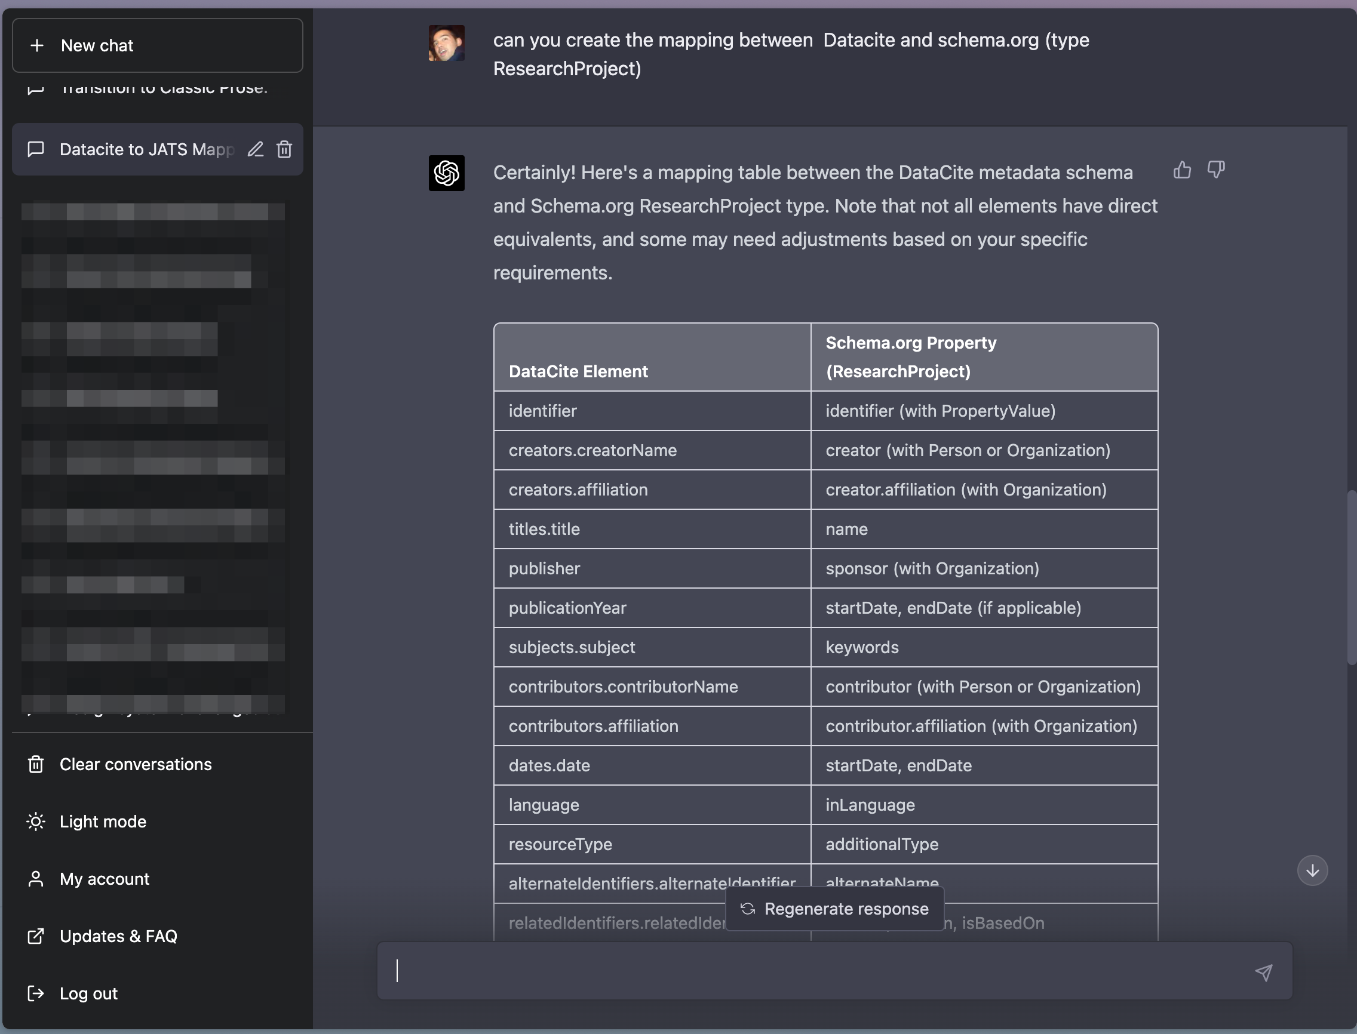This screenshot has width=1357, height=1034.
Task: Start a new chat
Action: point(157,45)
